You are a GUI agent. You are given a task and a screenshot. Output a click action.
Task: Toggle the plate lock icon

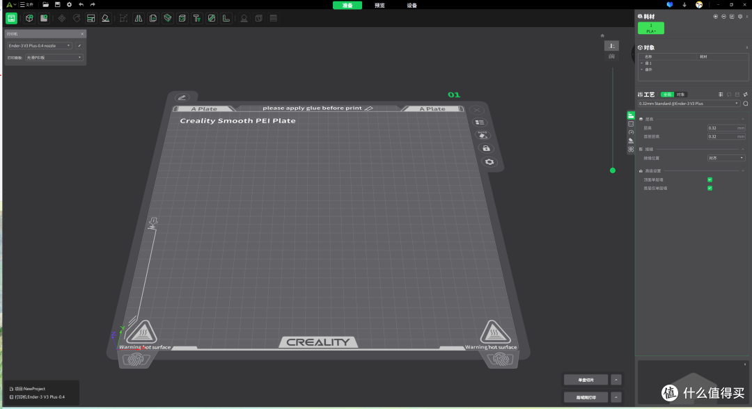point(486,148)
